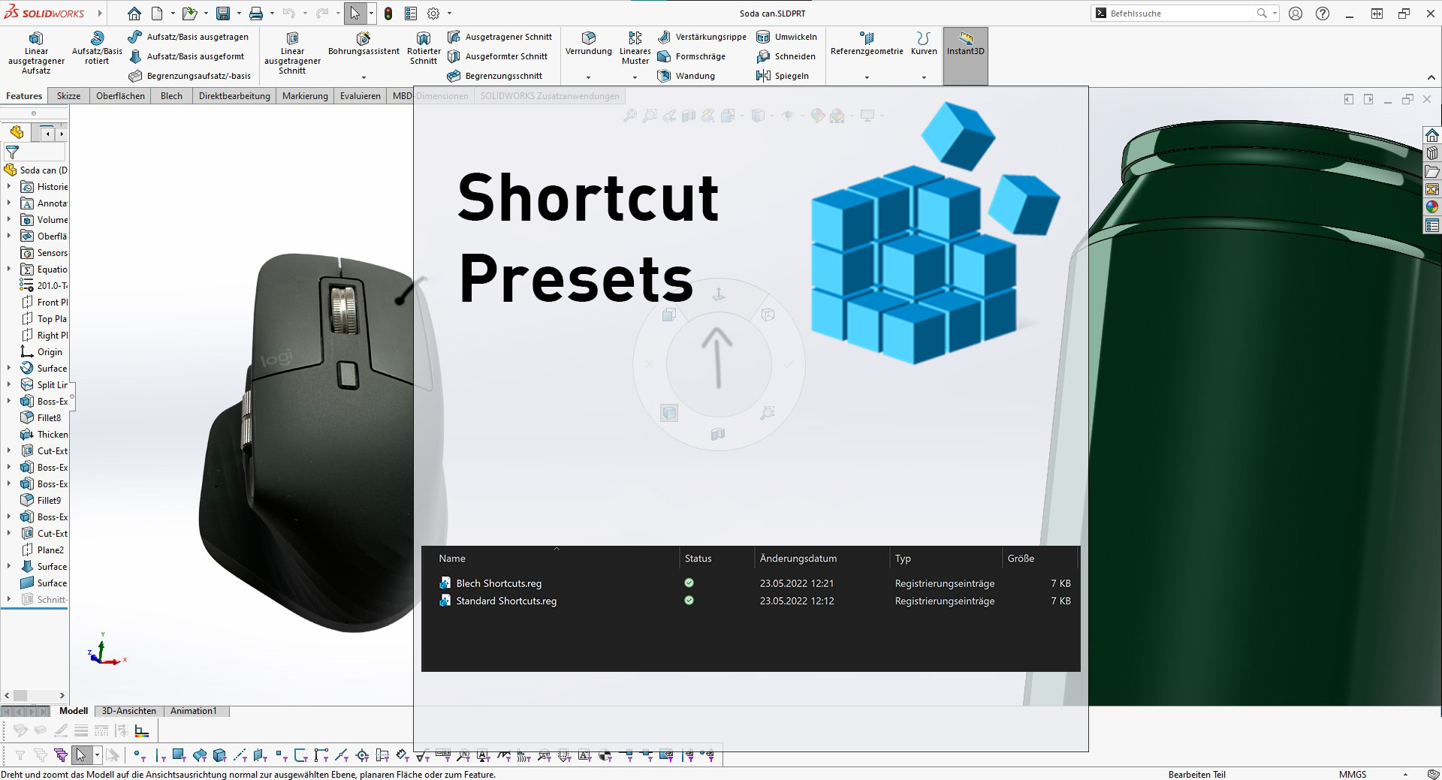Image resolution: width=1442 pixels, height=780 pixels.
Task: Open the Kurven dropdown arrow
Action: tap(923, 76)
